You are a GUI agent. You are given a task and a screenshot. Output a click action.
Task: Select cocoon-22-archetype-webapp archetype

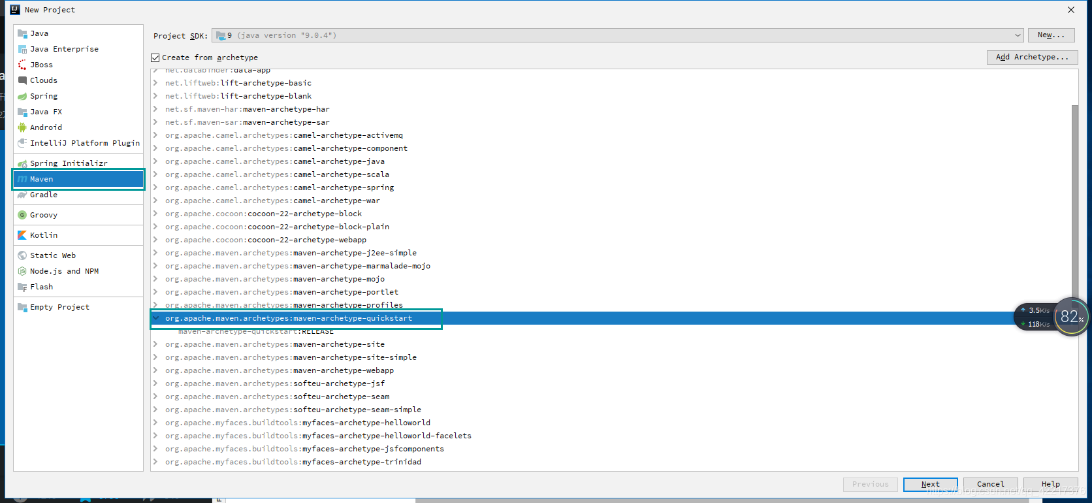coord(266,240)
